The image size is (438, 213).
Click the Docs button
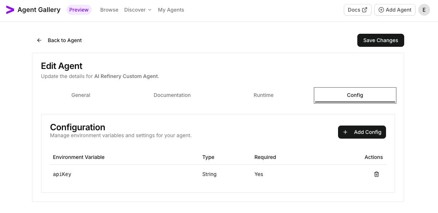(x=357, y=10)
